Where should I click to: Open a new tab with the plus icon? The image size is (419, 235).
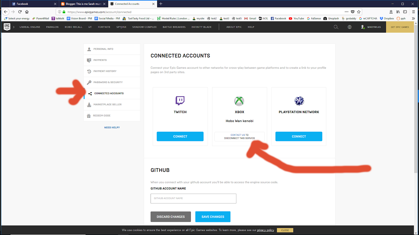[161, 4]
